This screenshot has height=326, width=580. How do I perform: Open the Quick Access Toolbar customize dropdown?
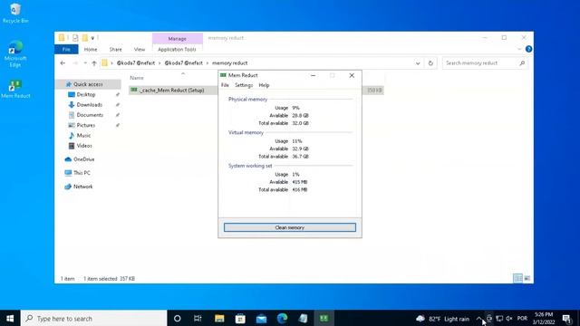[92, 38]
